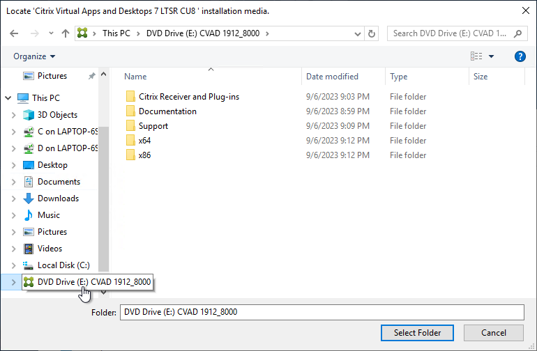Open Downloads in navigation pane
The image size is (537, 351).
point(58,198)
